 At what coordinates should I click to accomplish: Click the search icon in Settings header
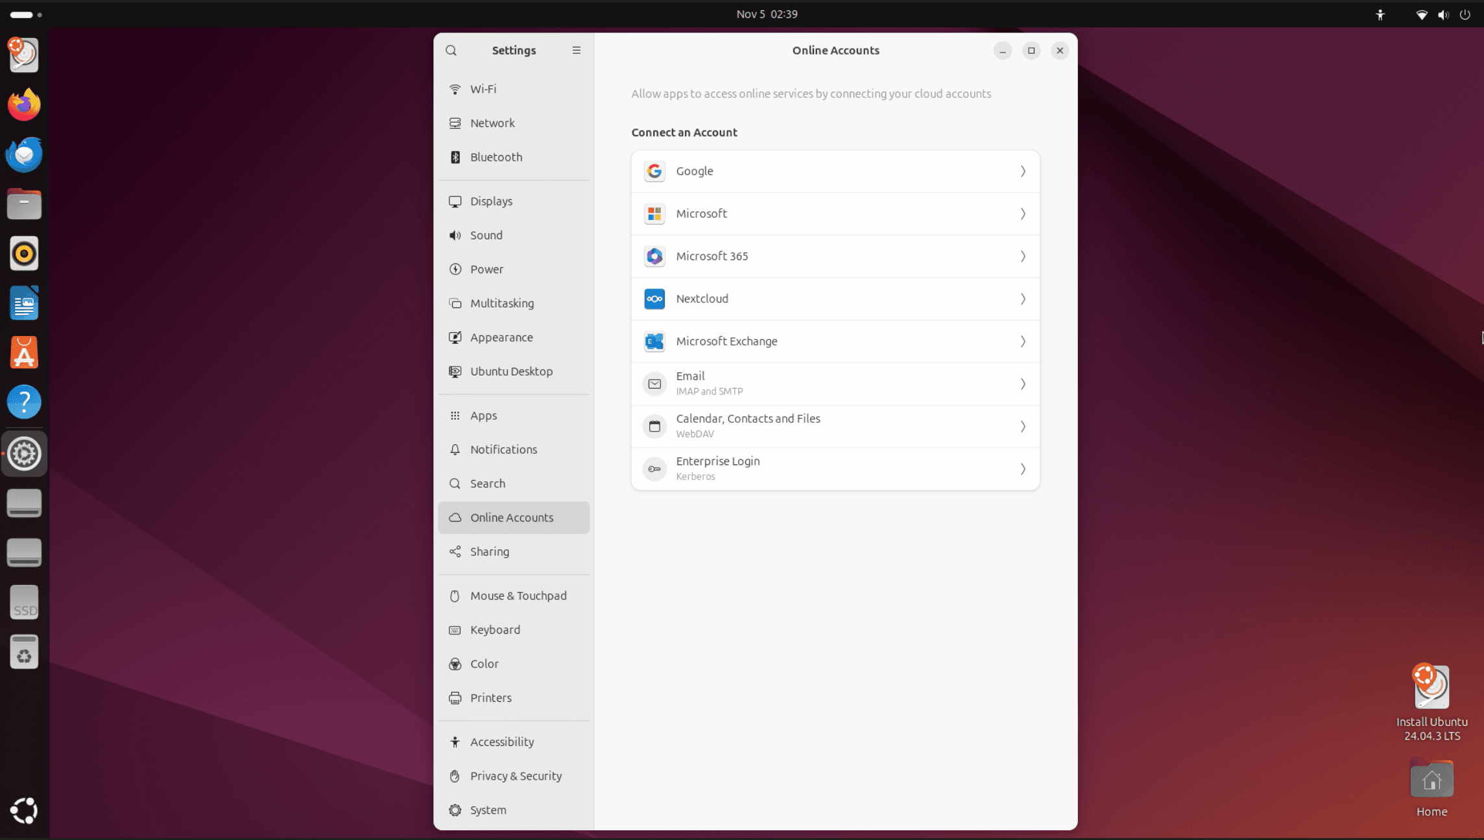pos(451,51)
